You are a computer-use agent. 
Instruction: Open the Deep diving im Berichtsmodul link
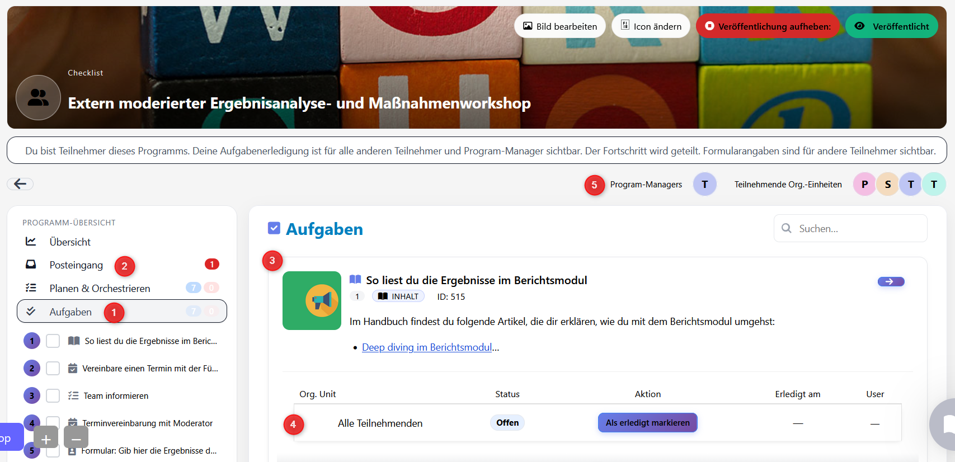(427, 347)
